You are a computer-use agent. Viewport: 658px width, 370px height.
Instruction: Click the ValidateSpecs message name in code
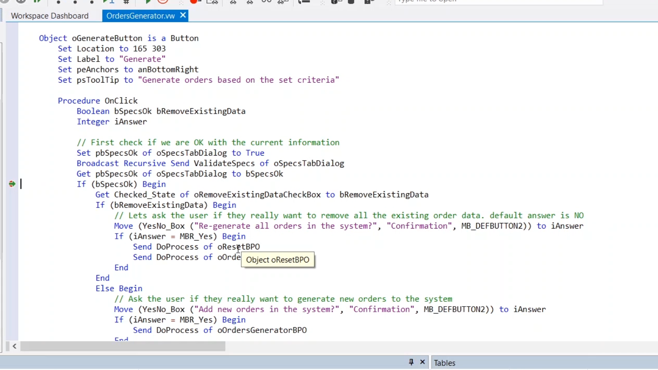click(x=224, y=163)
